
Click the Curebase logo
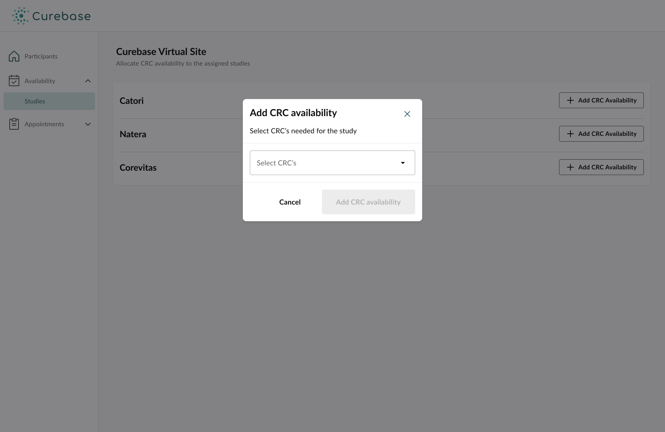[51, 16]
